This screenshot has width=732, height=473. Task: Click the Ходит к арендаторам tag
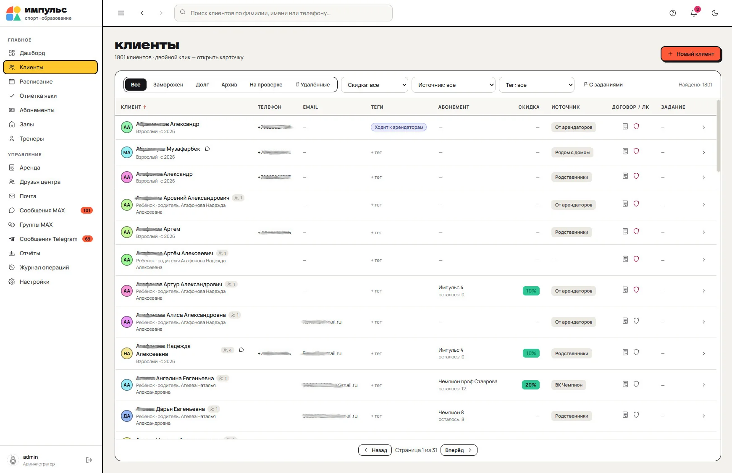point(399,127)
